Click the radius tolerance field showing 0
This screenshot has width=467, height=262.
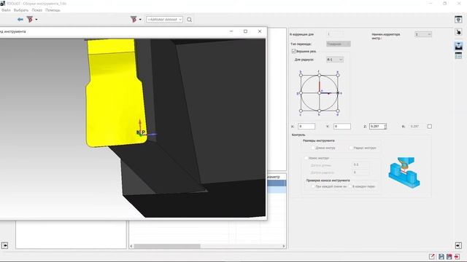[x=360, y=172]
